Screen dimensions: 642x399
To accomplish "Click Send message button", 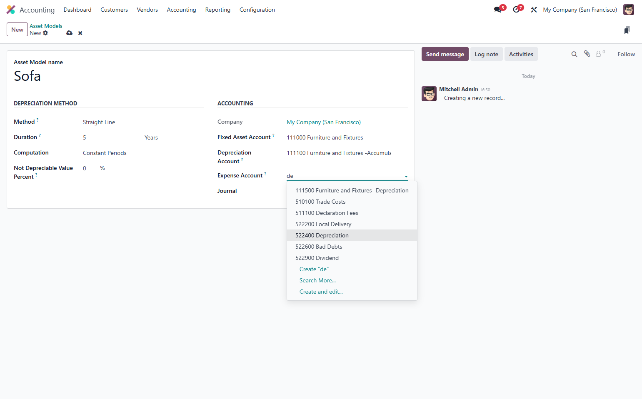I will 445,54.
